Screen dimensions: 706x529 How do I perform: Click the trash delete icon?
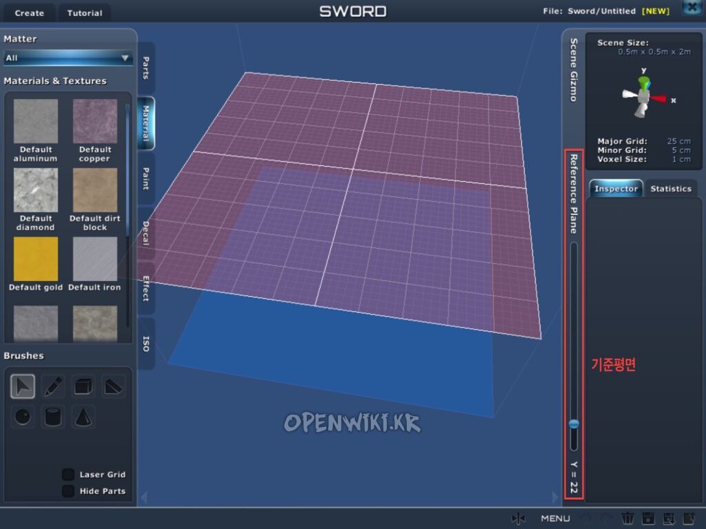pyautogui.click(x=627, y=518)
